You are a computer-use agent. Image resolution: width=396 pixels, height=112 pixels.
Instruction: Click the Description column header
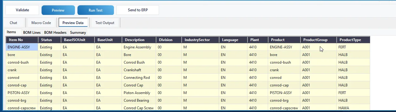(x=139, y=40)
